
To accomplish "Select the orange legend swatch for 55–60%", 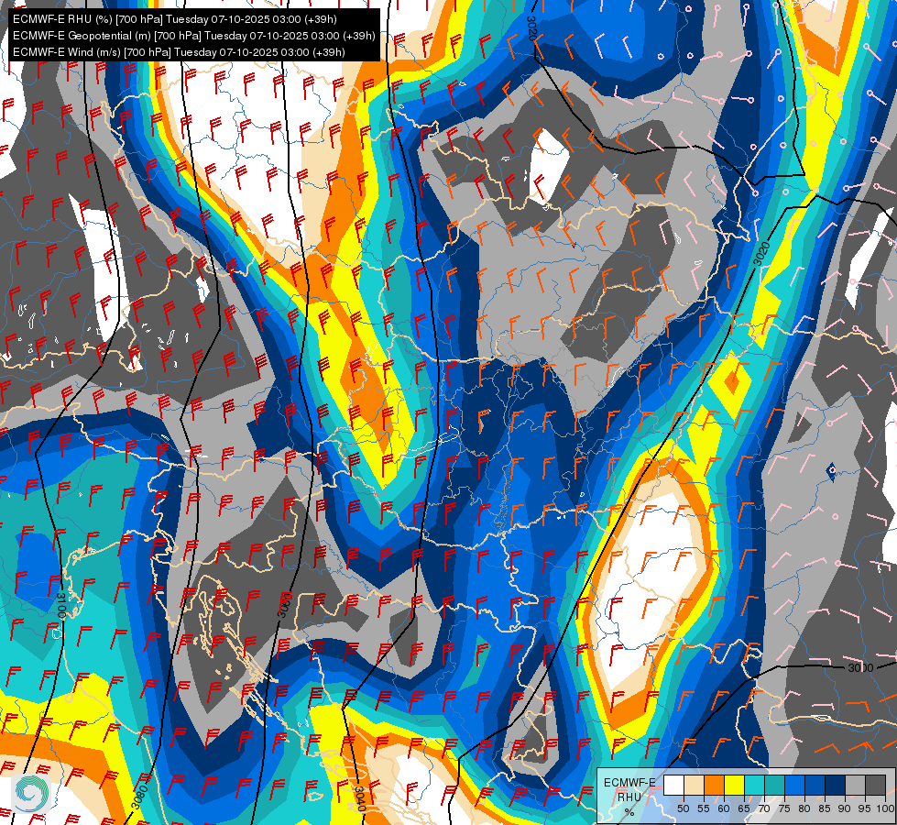I will point(714,785).
